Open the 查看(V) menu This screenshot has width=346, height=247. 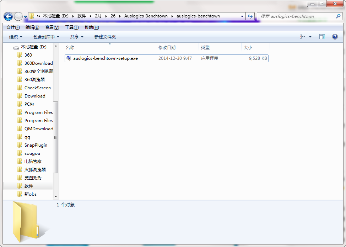pos(52,27)
